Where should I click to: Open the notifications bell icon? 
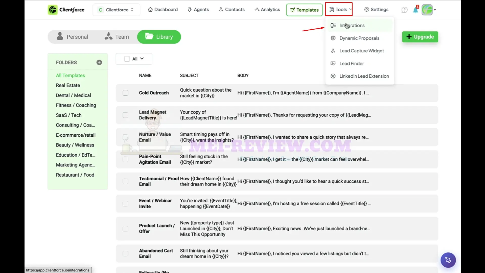415,10
